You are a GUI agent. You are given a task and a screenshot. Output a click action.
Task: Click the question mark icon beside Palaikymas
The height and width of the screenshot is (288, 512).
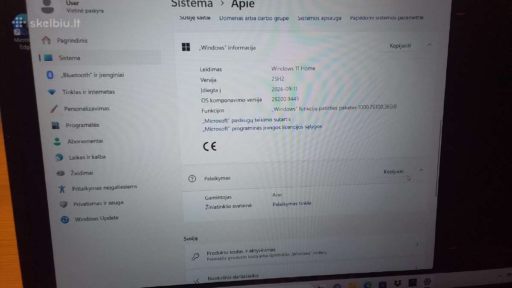pyautogui.click(x=192, y=178)
